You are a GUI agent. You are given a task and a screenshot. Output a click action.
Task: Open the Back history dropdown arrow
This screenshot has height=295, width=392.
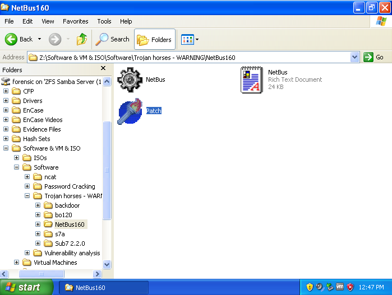click(x=39, y=39)
